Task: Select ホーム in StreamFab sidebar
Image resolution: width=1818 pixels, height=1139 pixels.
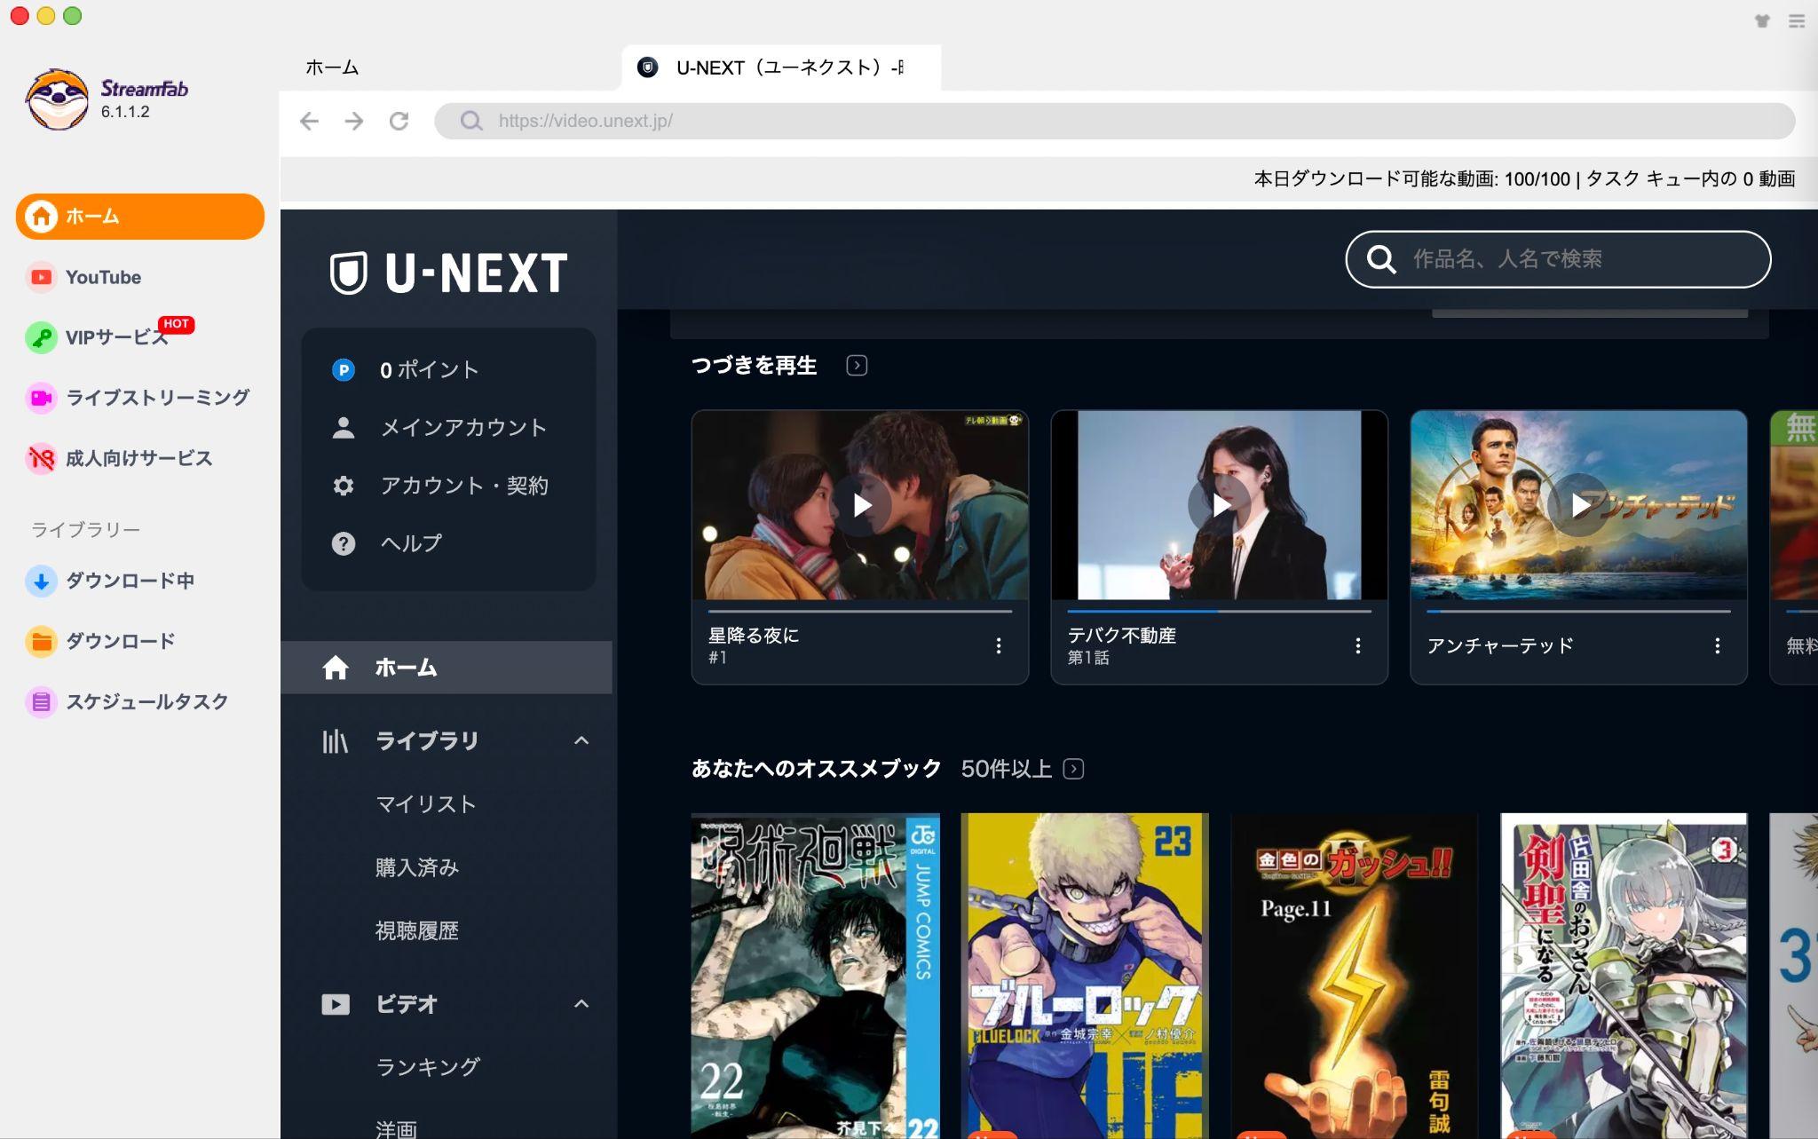Action: pos(140,217)
